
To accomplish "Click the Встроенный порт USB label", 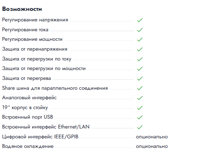I will pyautogui.click(x=28, y=117).
